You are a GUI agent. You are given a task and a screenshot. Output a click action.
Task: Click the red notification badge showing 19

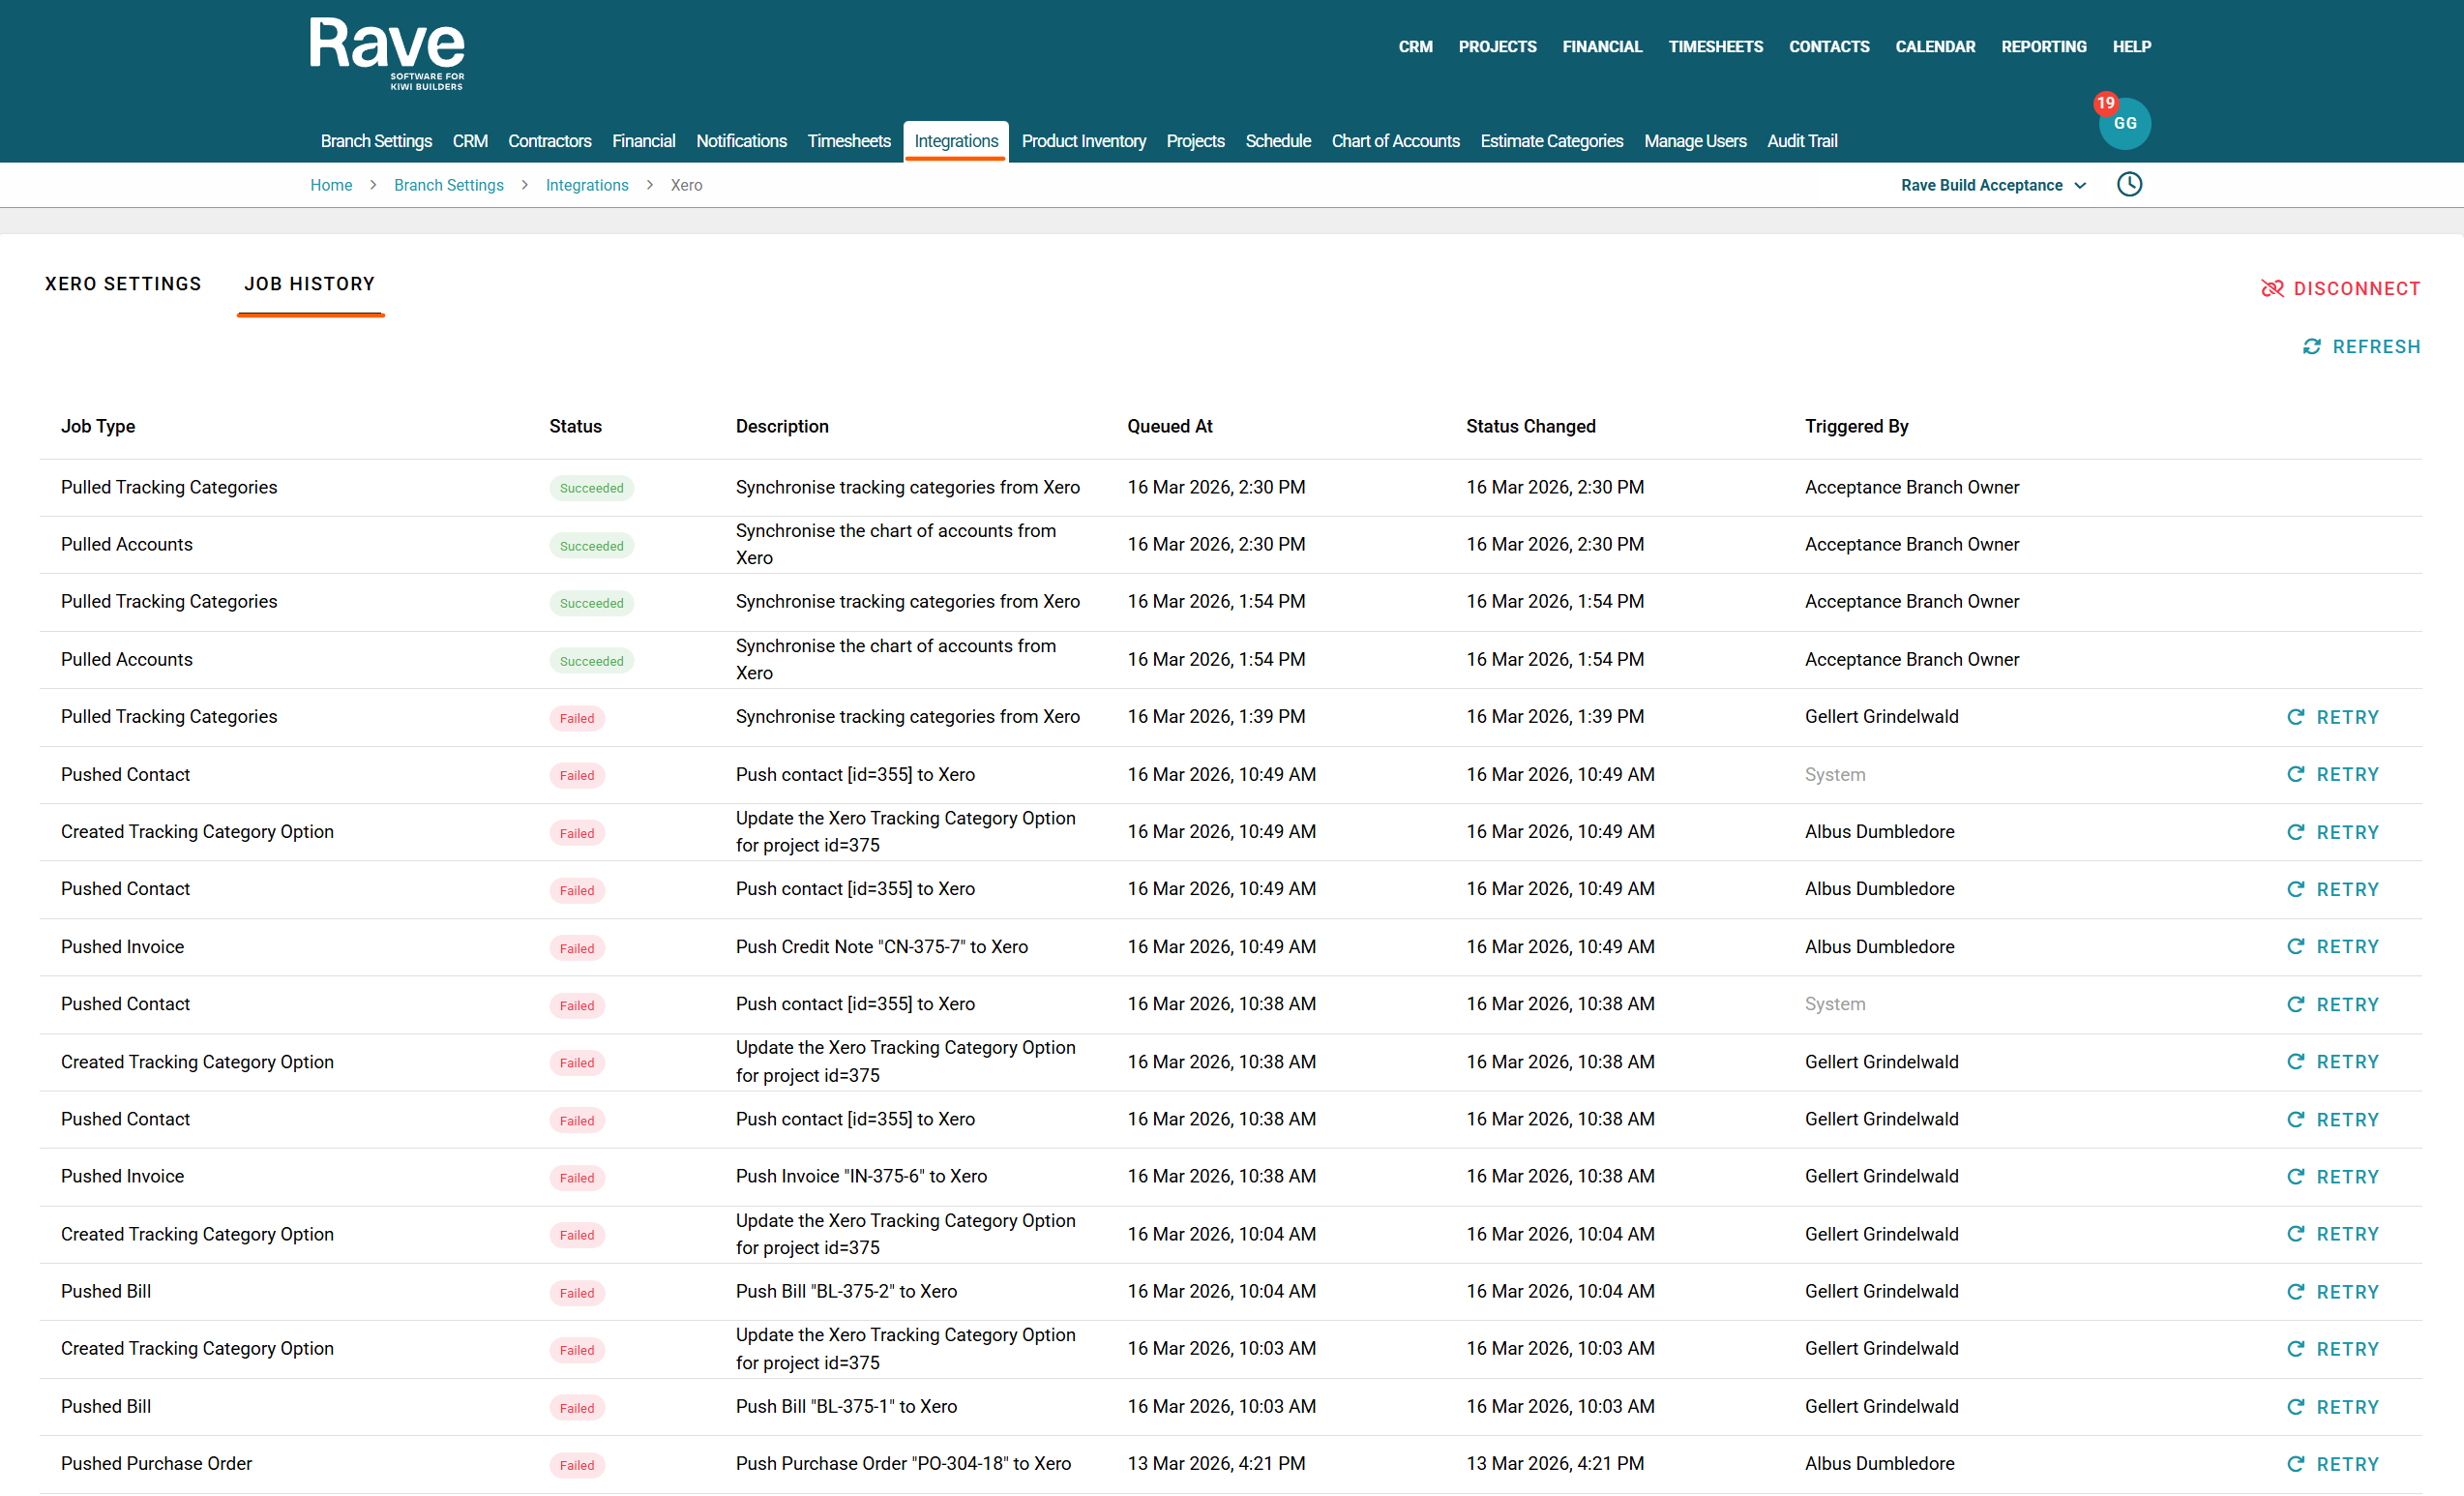(x=2105, y=103)
